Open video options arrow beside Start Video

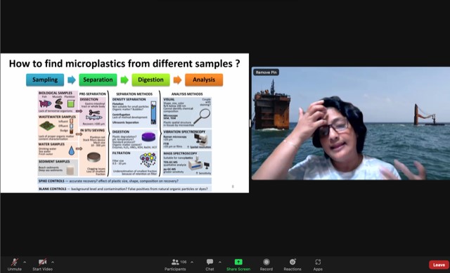pos(53,262)
